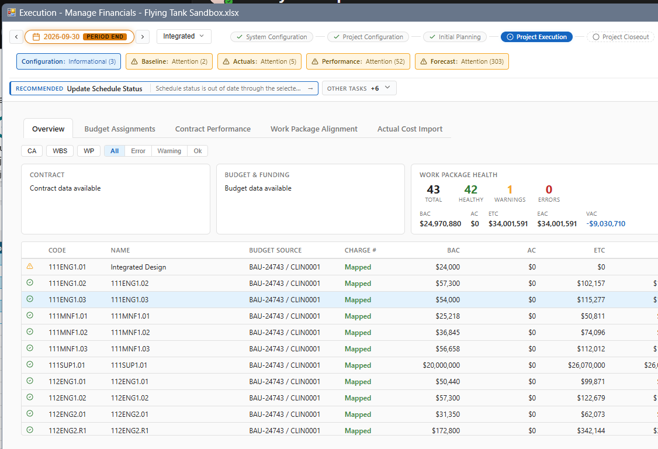Click Actuals Attention (5) warning chip
Image resolution: width=658 pixels, height=449 pixels.
(x=259, y=61)
